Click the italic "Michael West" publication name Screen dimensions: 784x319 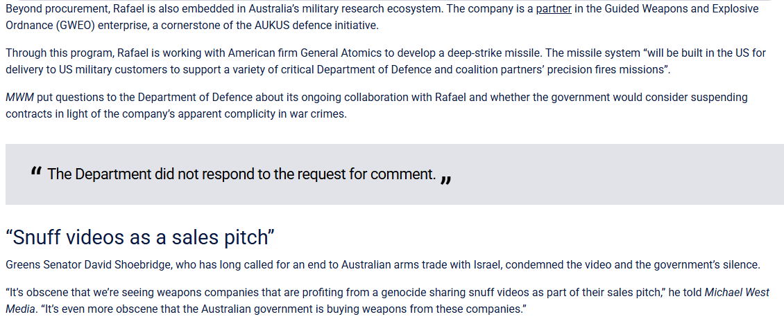737,293
